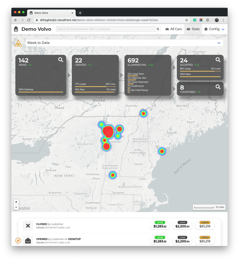
Task: Click the 6% Zip Code Popup text
Action: pos(138,90)
